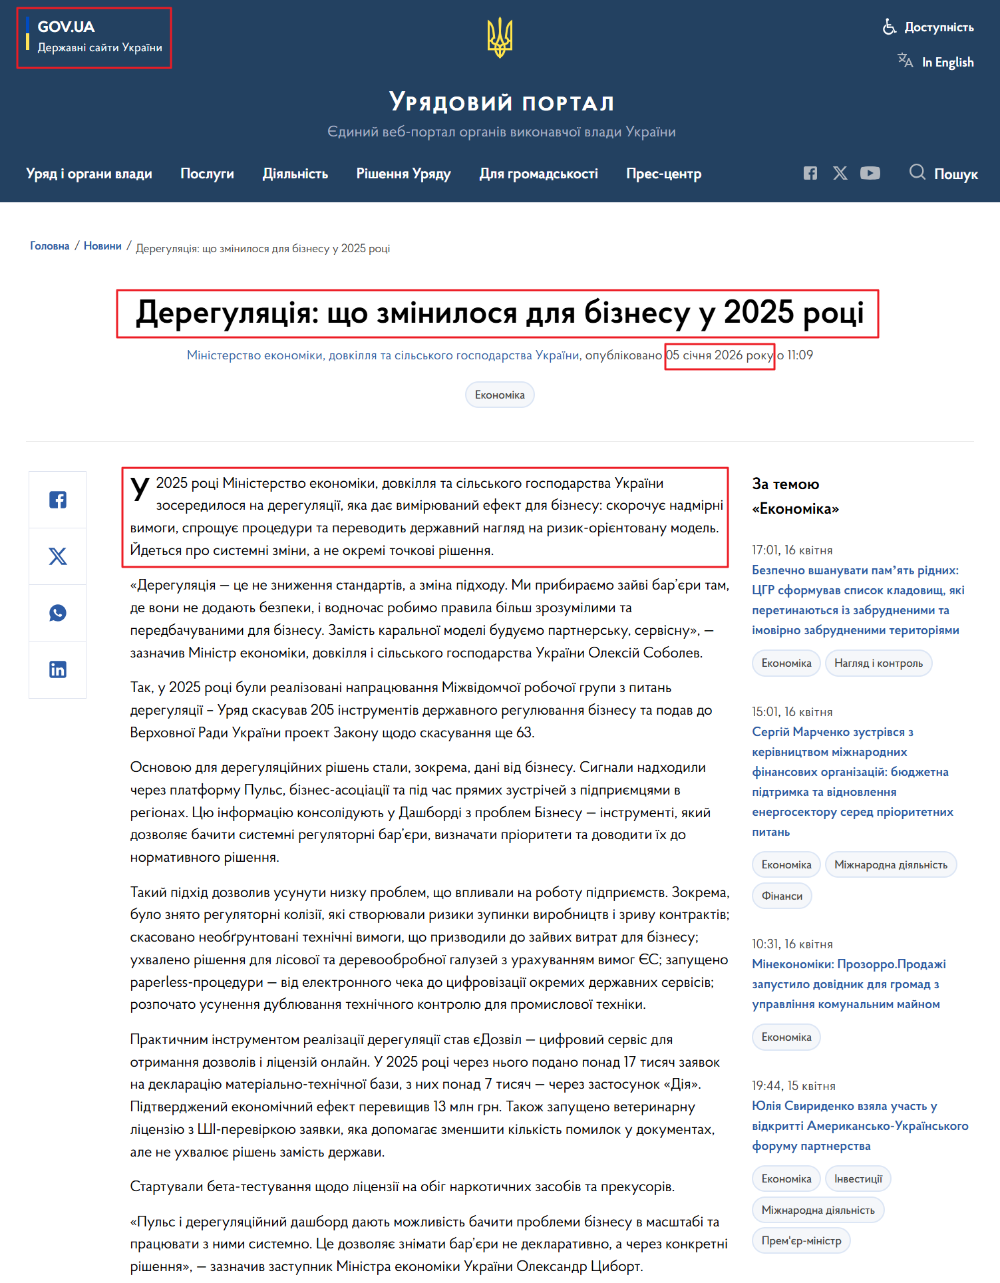Click the search magnifier Пошук
This screenshot has height=1283, width=1000.
coord(943,173)
